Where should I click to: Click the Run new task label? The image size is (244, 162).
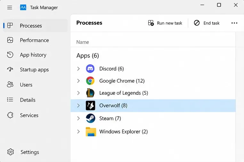(x=169, y=23)
